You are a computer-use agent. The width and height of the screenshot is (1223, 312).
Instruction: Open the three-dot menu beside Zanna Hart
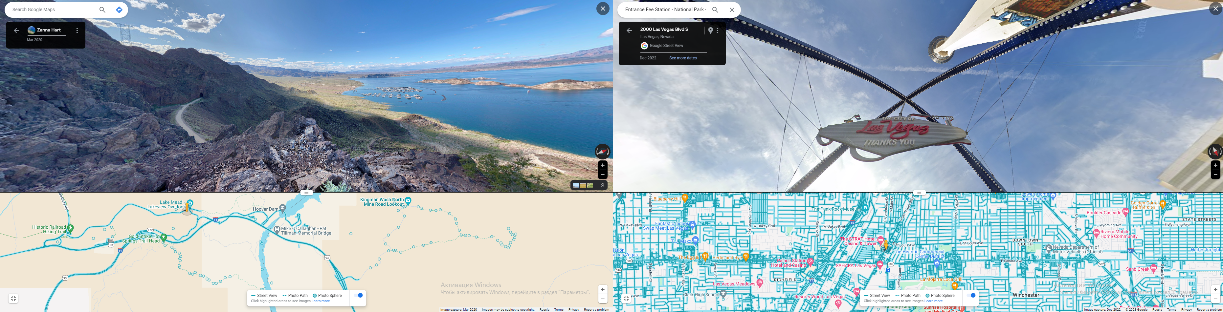pos(78,30)
